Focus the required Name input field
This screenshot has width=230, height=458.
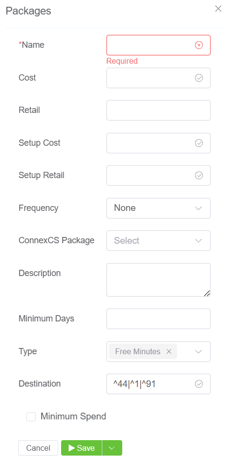[158, 45]
